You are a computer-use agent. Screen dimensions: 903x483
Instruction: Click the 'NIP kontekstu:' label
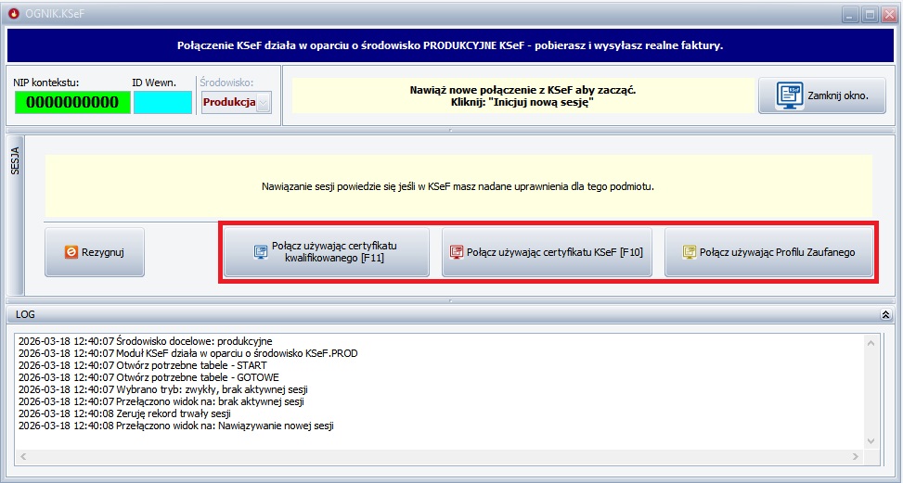click(x=46, y=83)
